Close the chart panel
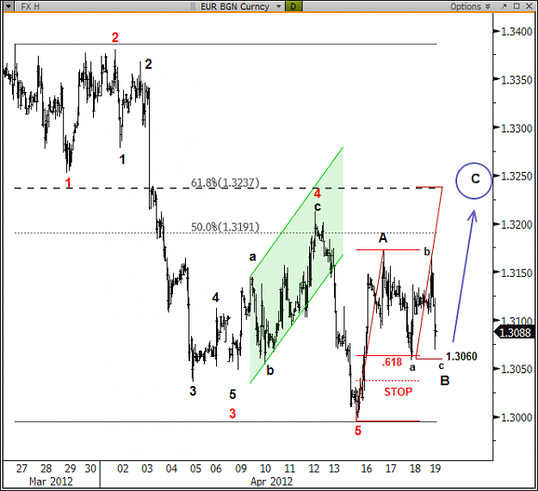Screen dimensions: 538x491 point(529,6)
